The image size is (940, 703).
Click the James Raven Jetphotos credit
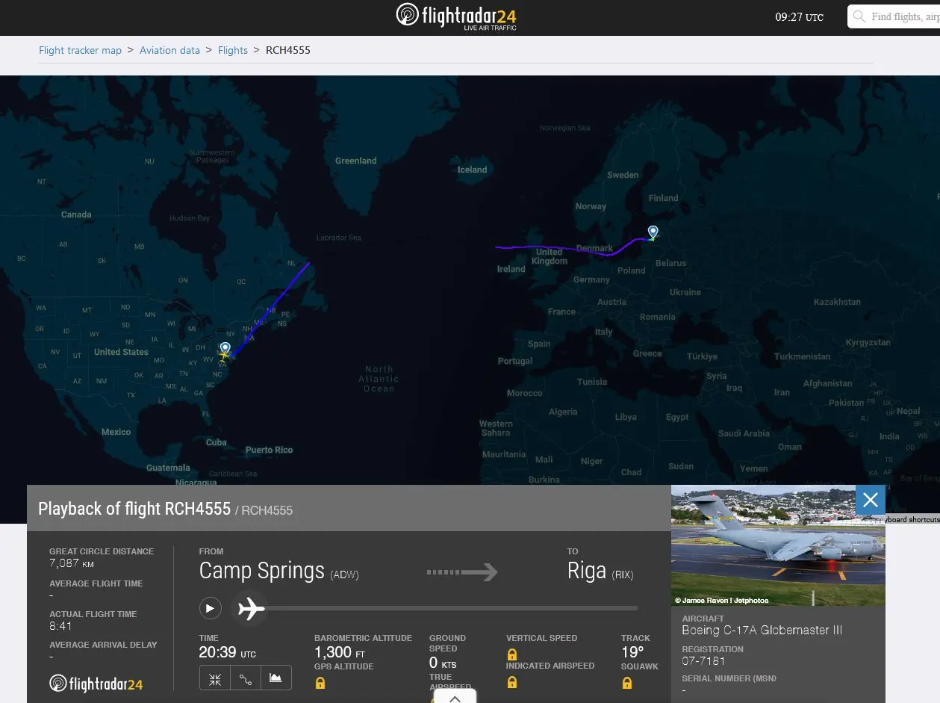pos(722,600)
